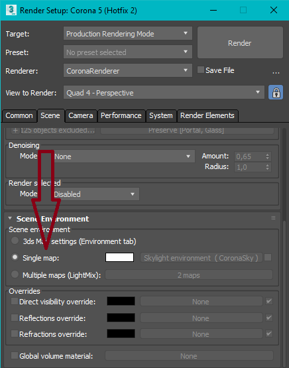Click the 3ds Max app icon
Viewport: 289px width, 368px height.
point(11,10)
